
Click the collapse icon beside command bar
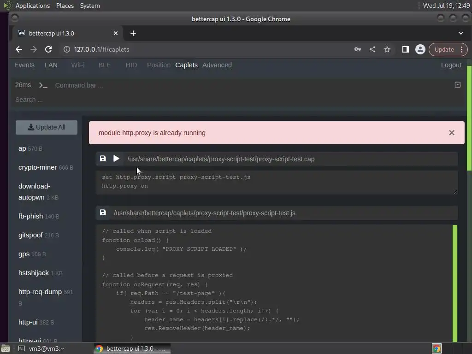[457, 85]
